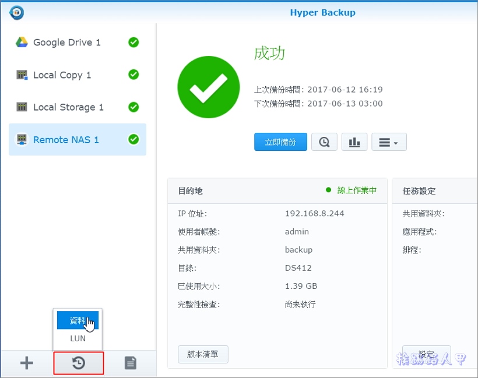Click the integrity check value 尚未執行
This screenshot has height=378, width=478.
click(x=300, y=304)
